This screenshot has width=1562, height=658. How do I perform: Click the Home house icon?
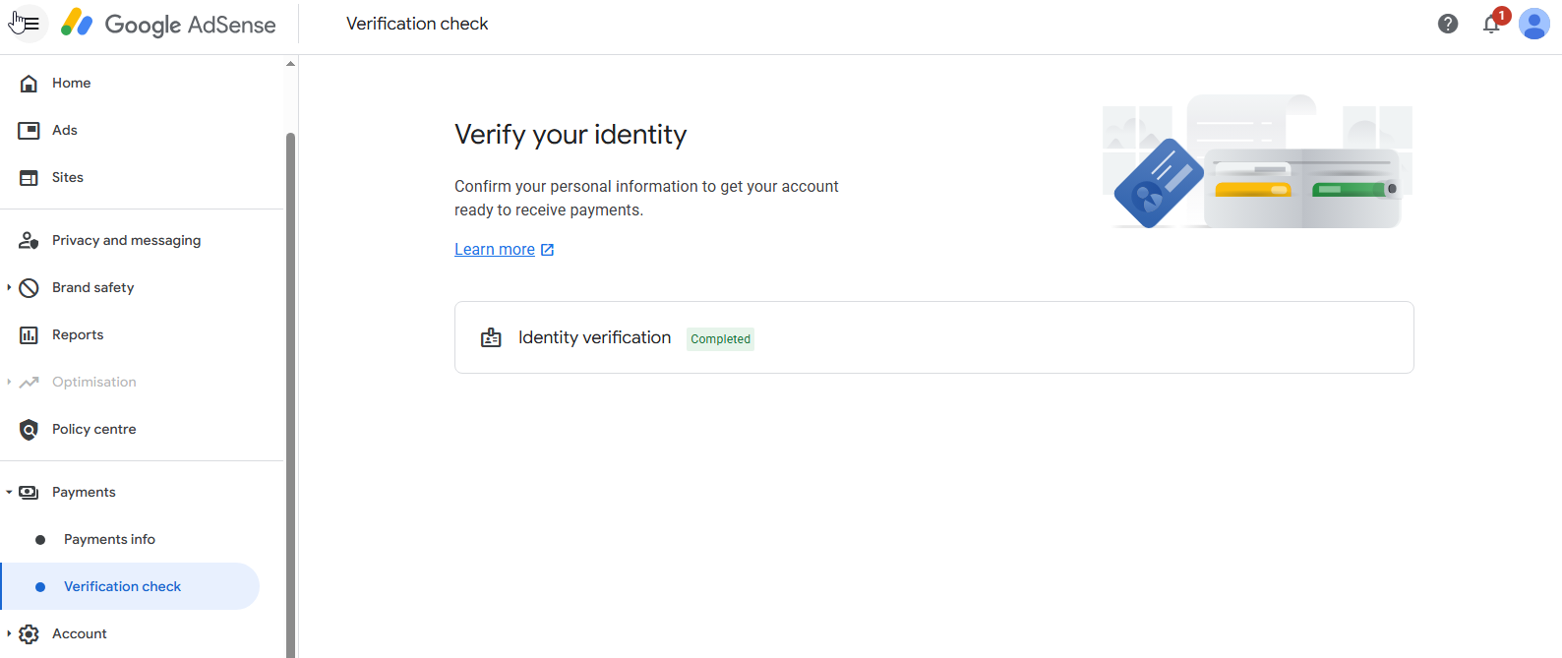coord(30,84)
